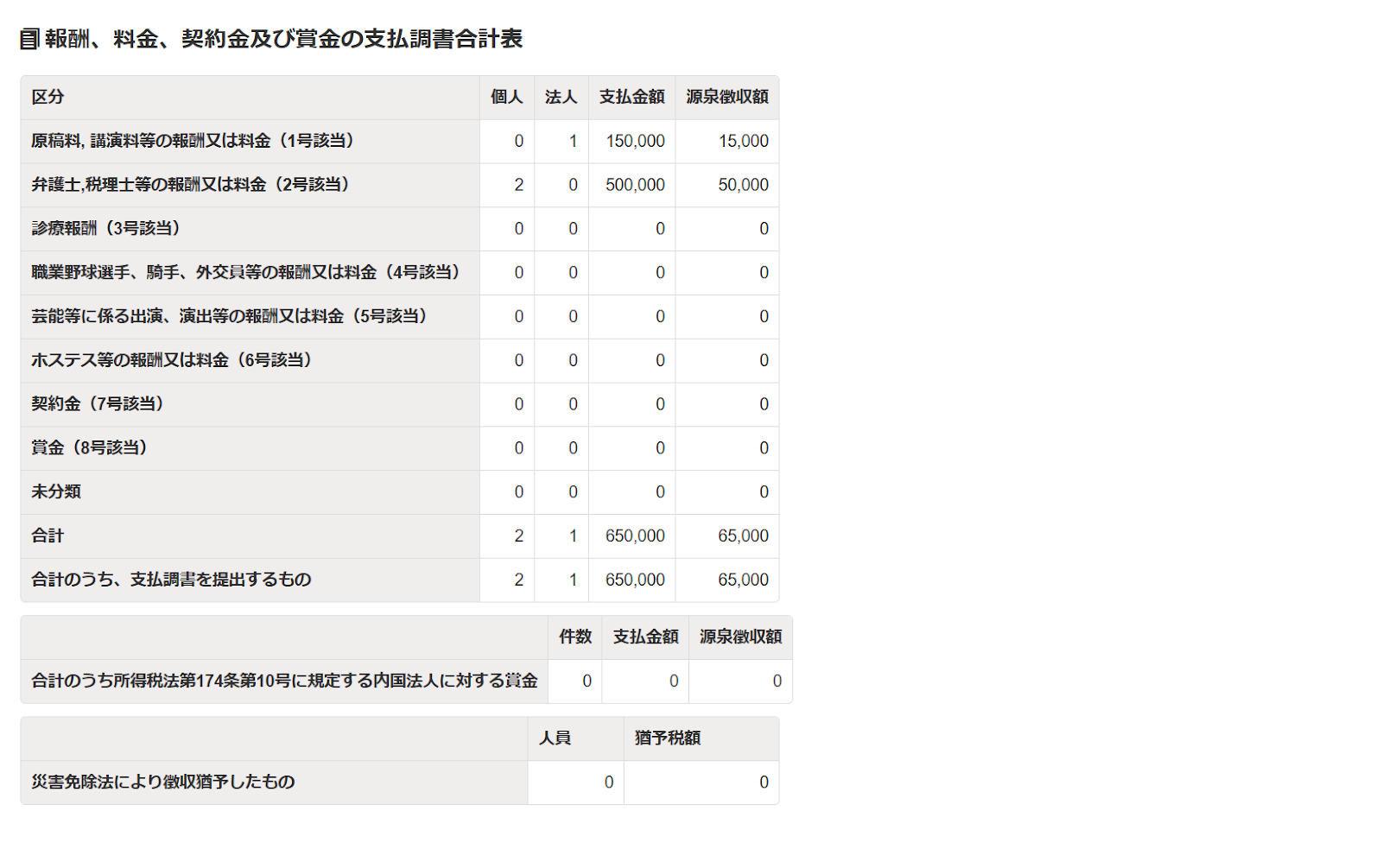This screenshot has height=843, width=1382.
Task: Click the 件数 column header
Action: click(x=575, y=637)
